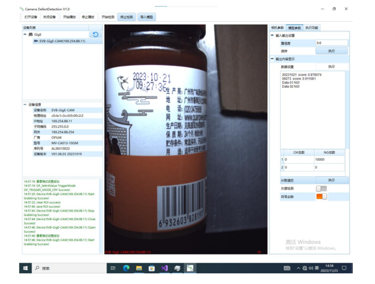The width and height of the screenshot is (375, 284).
Task: Open File Explorer from the taskbar
Action: [x=139, y=268]
